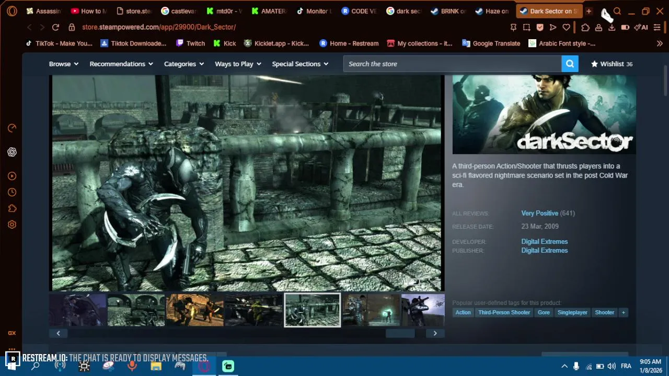Select the Shooter tag

pyautogui.click(x=604, y=312)
